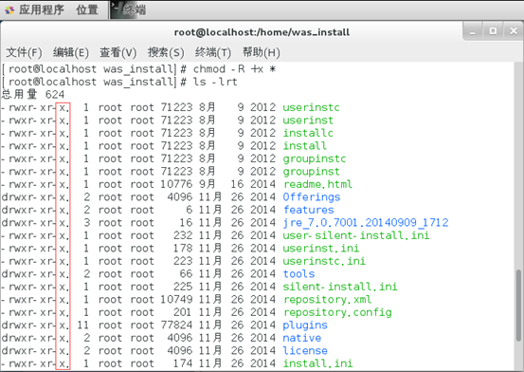This screenshot has width=524, height=372.
Task: Open the 查看(V) menu
Action: coord(117,52)
